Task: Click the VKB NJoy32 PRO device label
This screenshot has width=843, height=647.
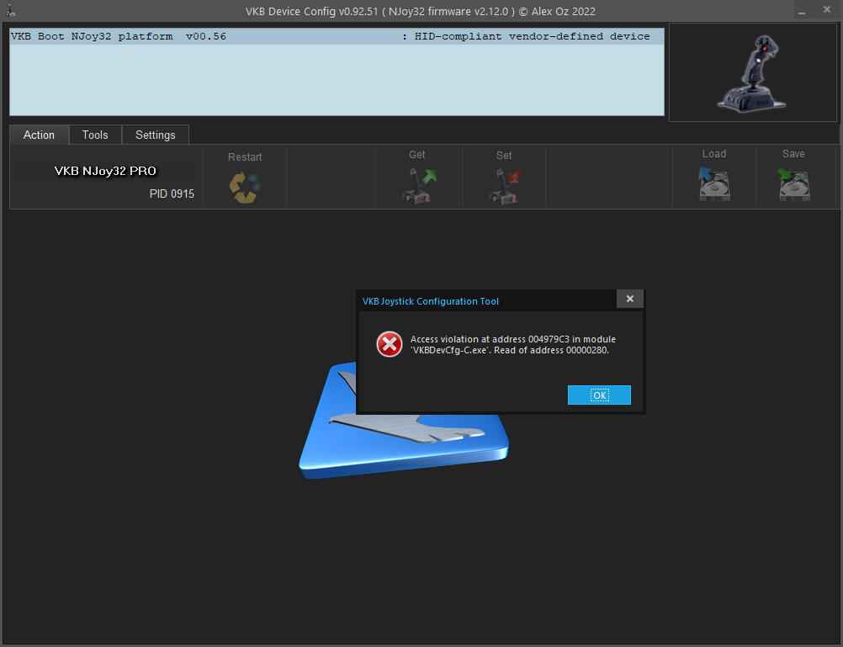Action: pyautogui.click(x=105, y=171)
